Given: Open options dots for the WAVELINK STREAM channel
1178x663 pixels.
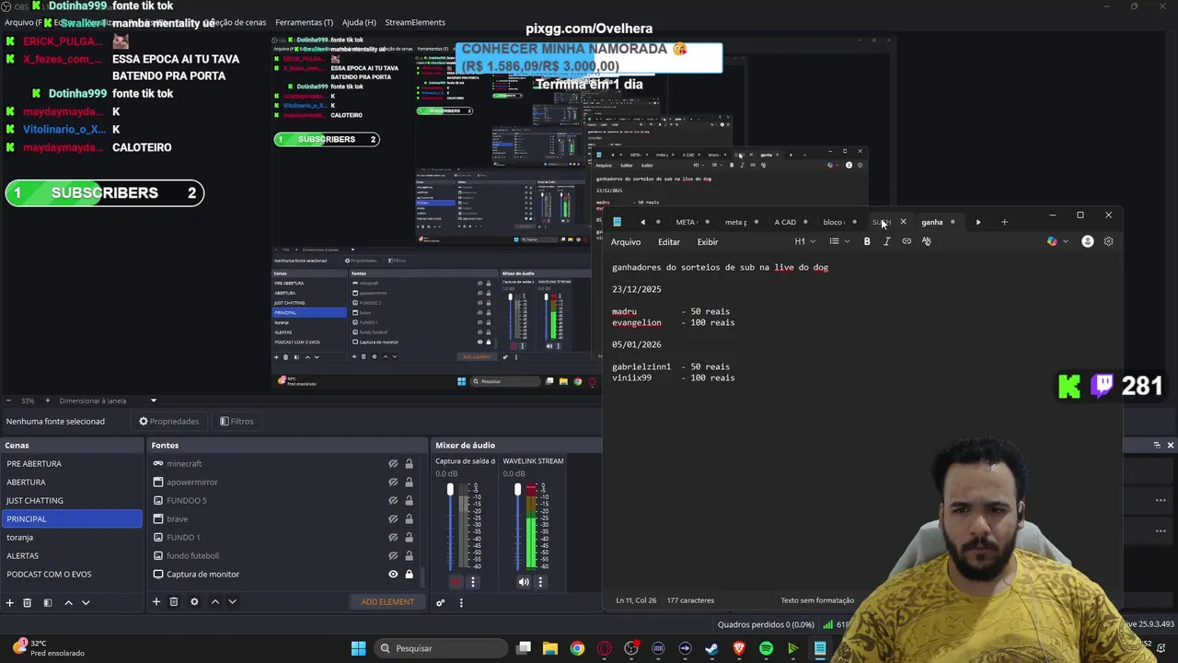Looking at the screenshot, I should point(540,582).
